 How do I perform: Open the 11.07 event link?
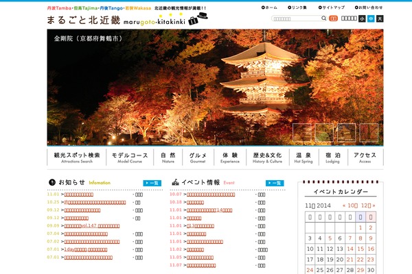pyautogui.click(x=201, y=265)
